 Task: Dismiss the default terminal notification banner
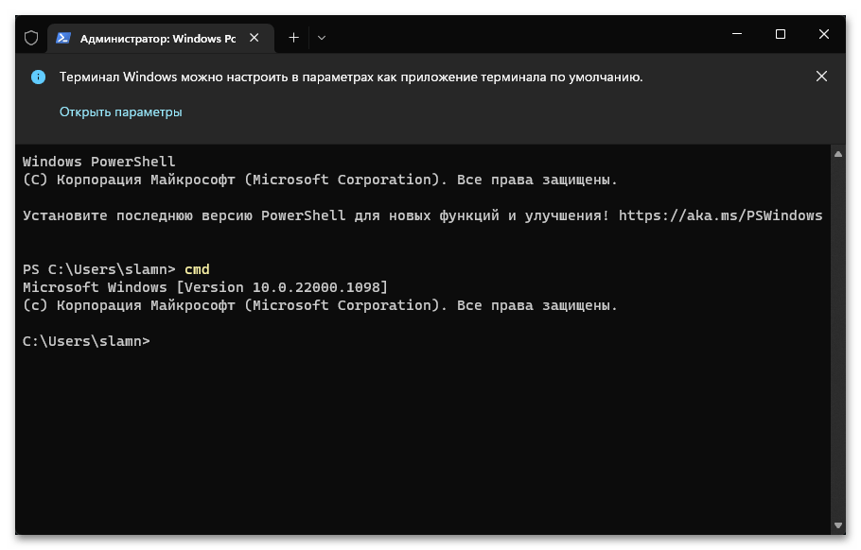[x=821, y=77]
